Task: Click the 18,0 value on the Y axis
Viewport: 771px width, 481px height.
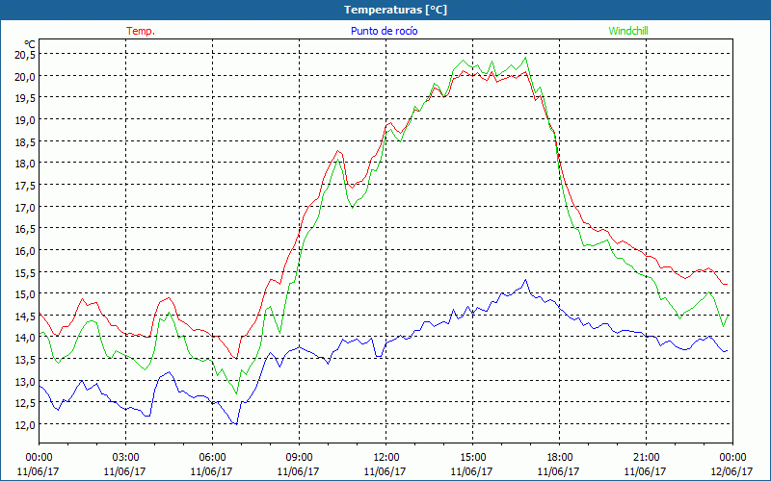Action: click(x=25, y=163)
